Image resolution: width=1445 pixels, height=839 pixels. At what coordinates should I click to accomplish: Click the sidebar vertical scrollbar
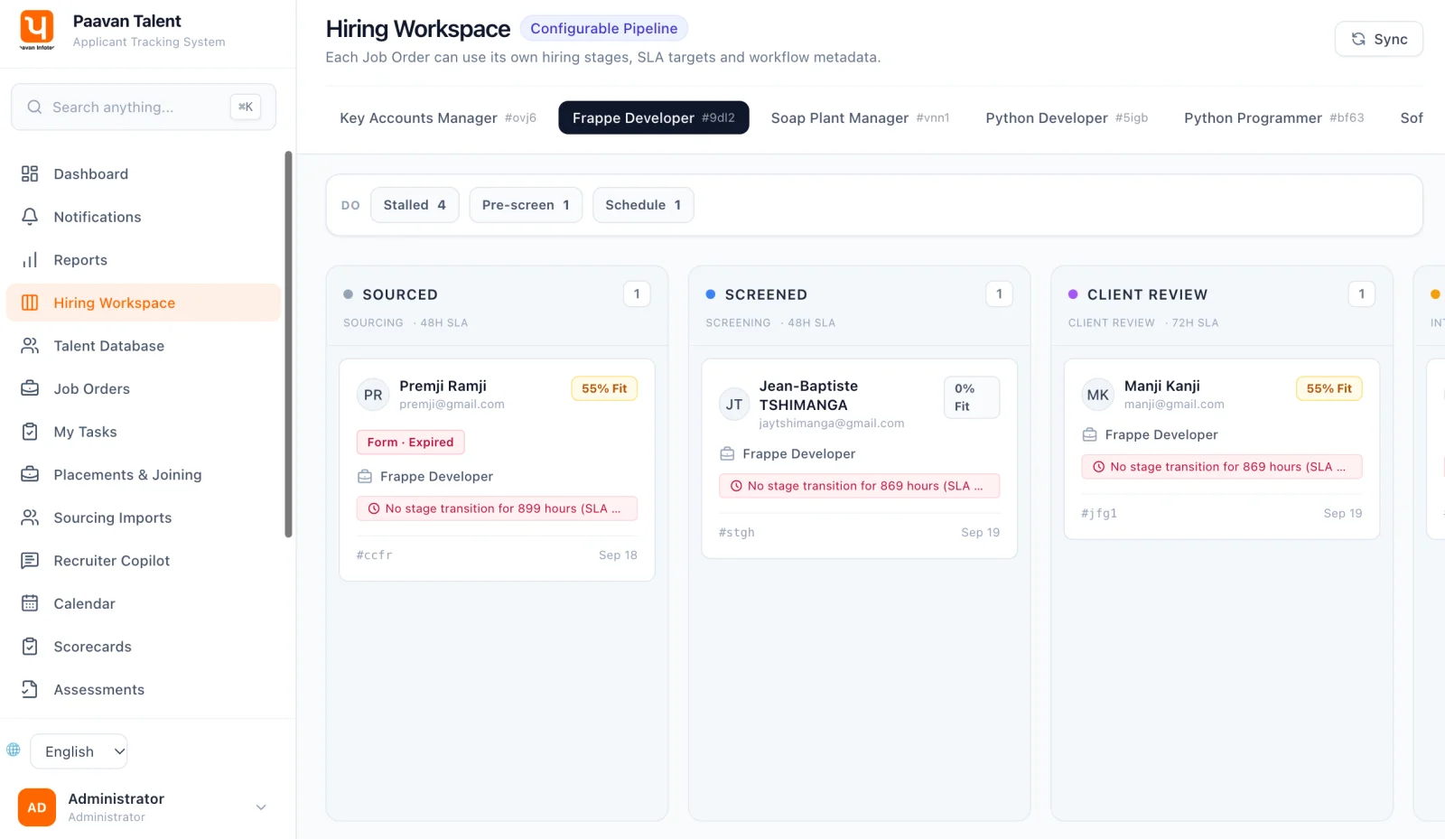coord(288,344)
